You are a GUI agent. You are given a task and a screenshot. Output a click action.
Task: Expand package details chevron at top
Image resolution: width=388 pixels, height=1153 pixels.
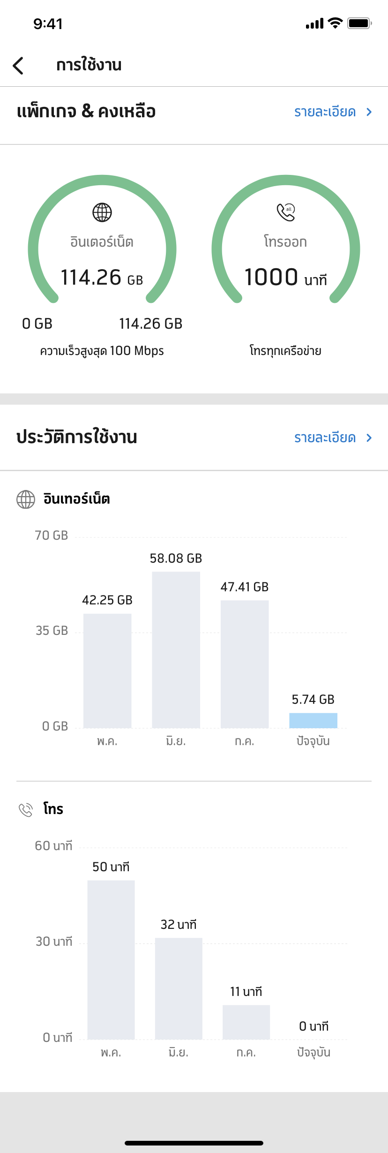click(369, 112)
